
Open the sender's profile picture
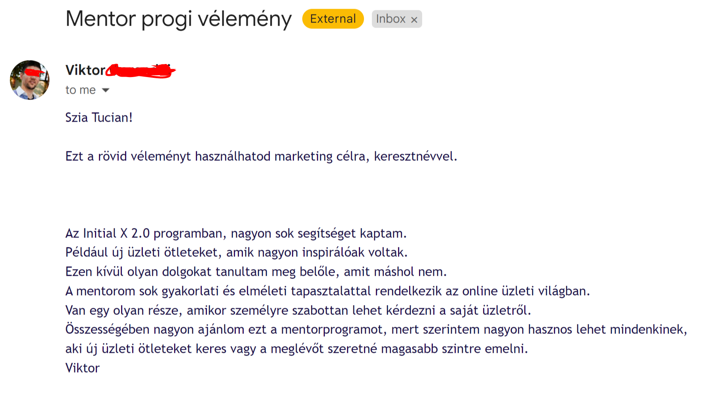[x=30, y=80]
